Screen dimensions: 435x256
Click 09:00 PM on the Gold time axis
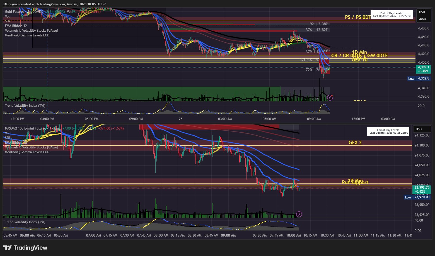click(136, 119)
